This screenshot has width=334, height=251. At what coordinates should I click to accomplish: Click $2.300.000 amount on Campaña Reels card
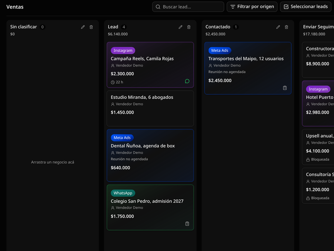coord(122,74)
